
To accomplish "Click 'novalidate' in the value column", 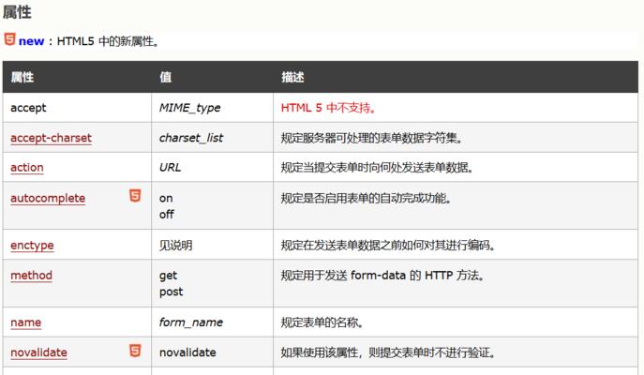I will click(187, 352).
